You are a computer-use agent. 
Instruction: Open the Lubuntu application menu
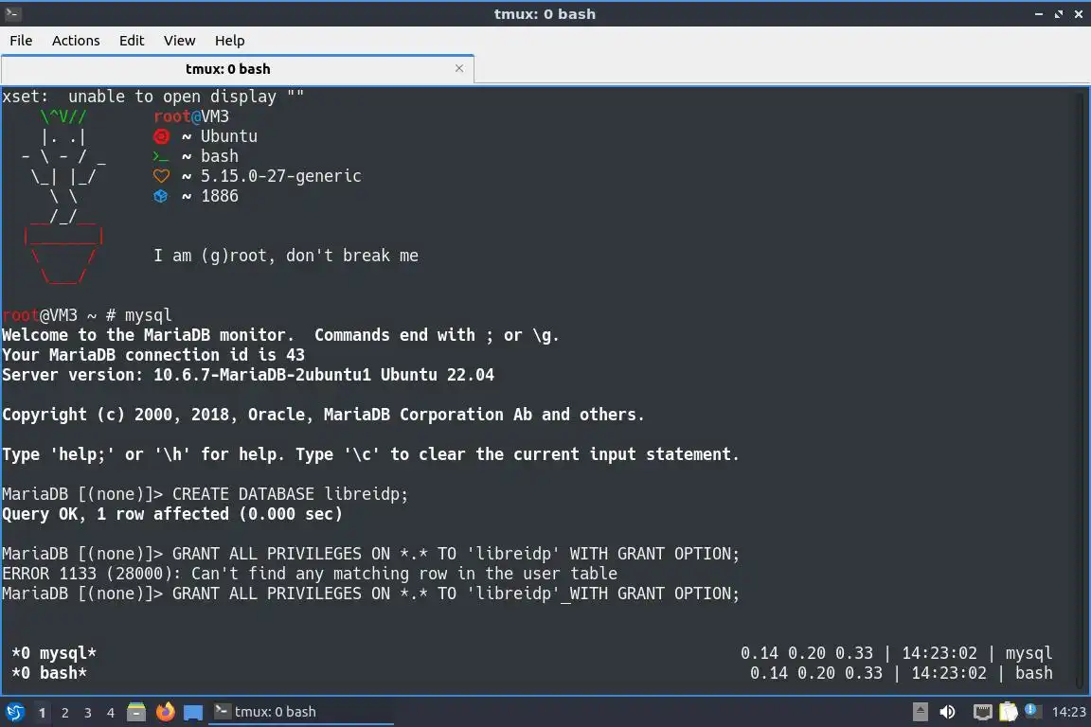14,712
